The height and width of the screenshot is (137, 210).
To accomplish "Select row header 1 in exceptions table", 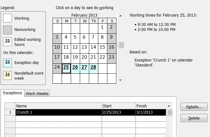I will (x=10, y=112).
